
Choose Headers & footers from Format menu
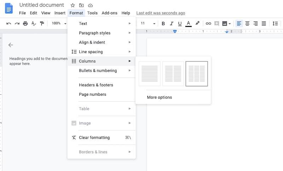point(96,85)
